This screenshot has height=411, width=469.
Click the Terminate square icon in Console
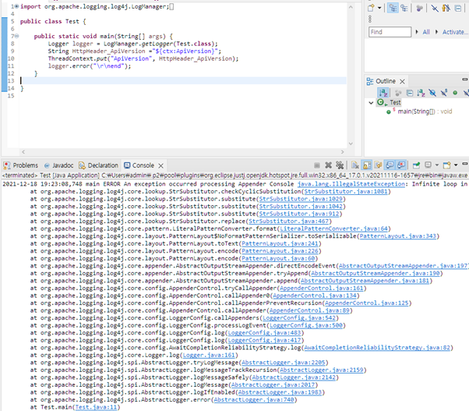point(317,165)
